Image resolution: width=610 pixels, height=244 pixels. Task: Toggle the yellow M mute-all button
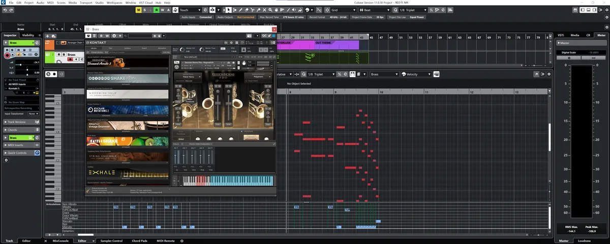[x=140, y=10]
